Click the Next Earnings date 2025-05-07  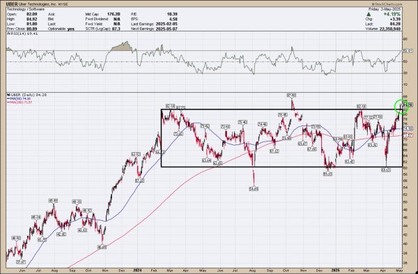point(167,29)
